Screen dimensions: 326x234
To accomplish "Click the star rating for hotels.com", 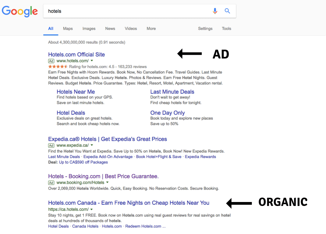I will tap(58, 67).
